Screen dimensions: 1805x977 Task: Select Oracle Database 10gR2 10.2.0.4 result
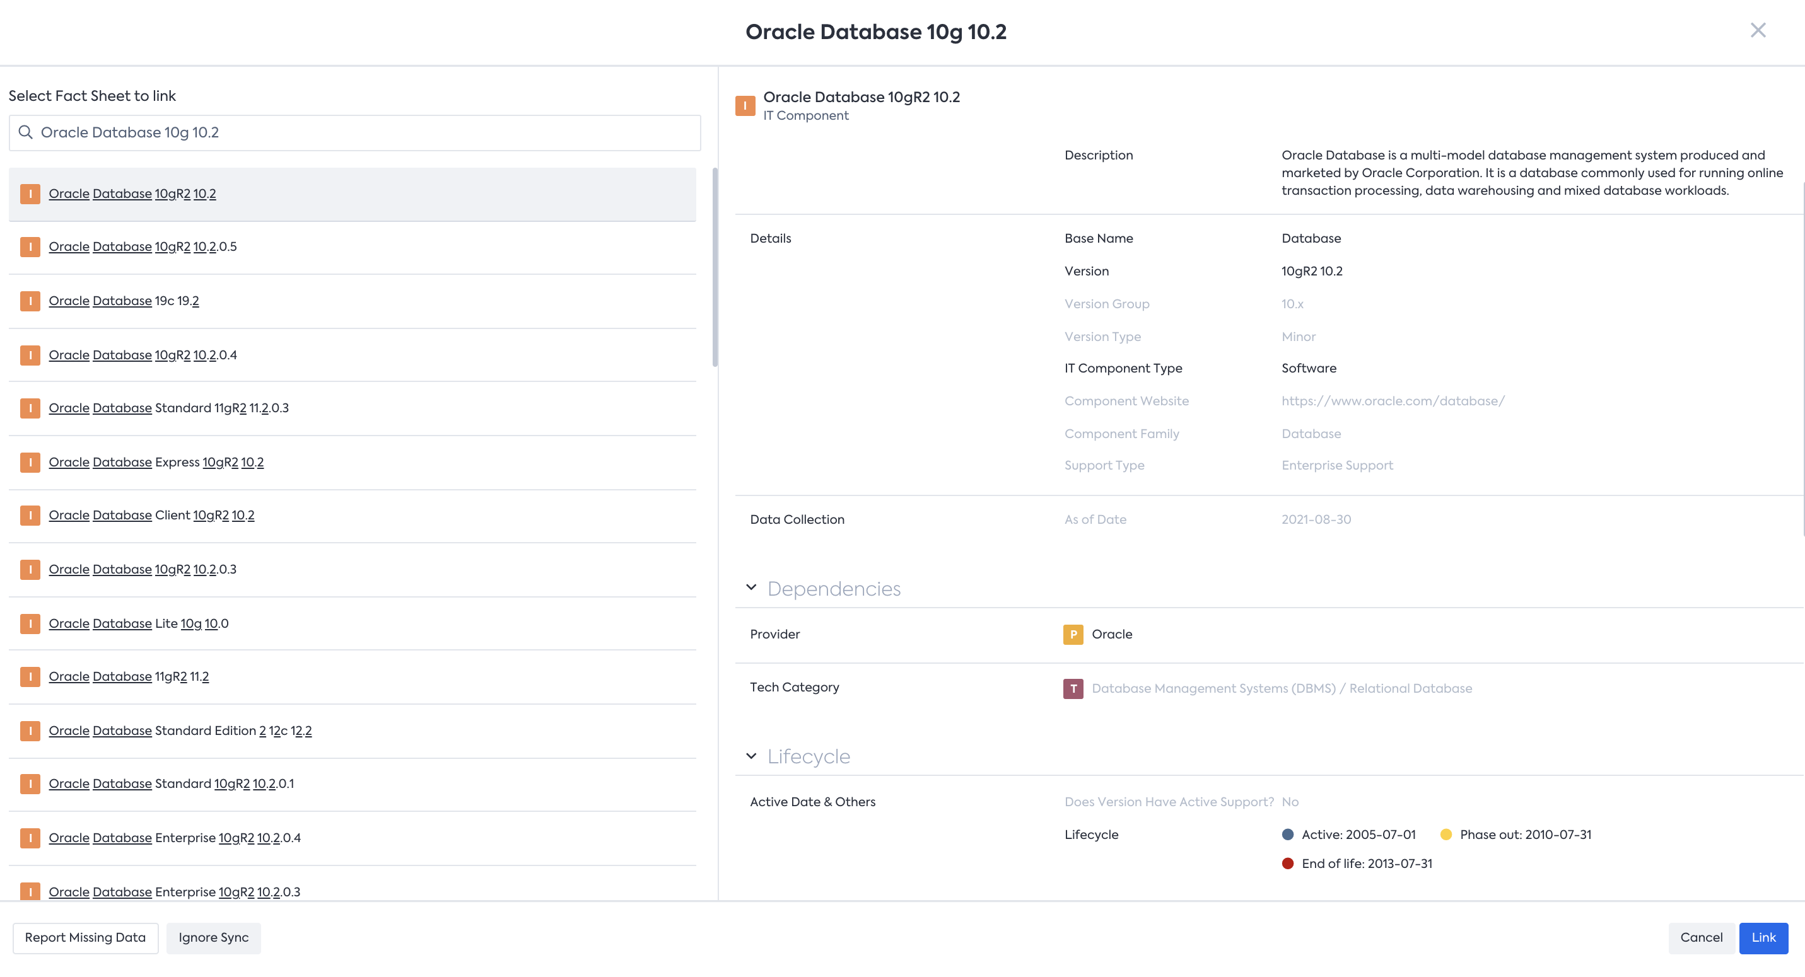(353, 355)
